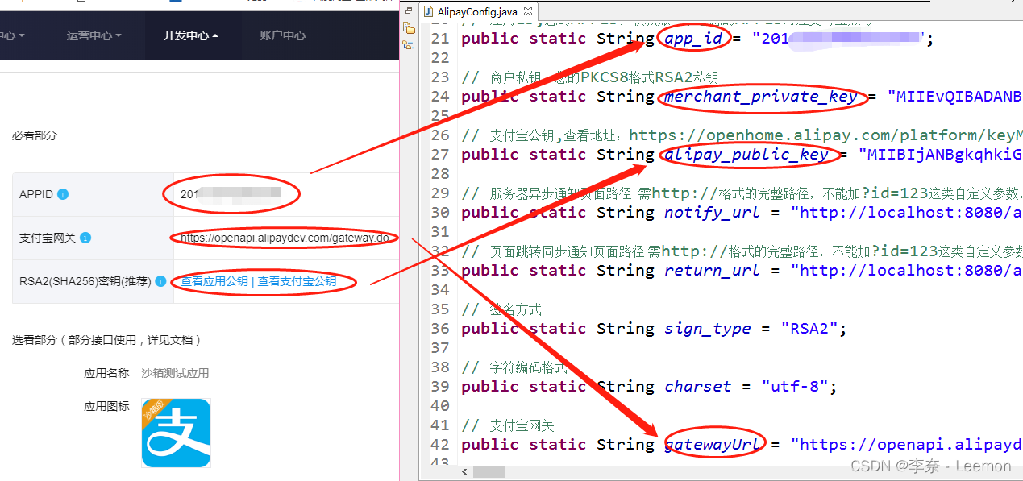This screenshot has height=481, width=1023.
Task: Click the 沙箱测试应用 application name value
Action: (x=175, y=373)
